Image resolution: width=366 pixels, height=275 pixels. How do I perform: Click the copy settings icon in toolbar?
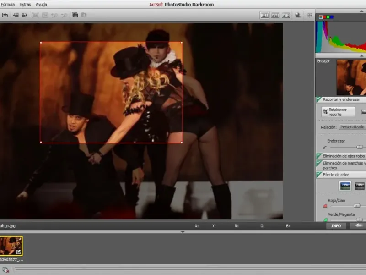[75, 15]
